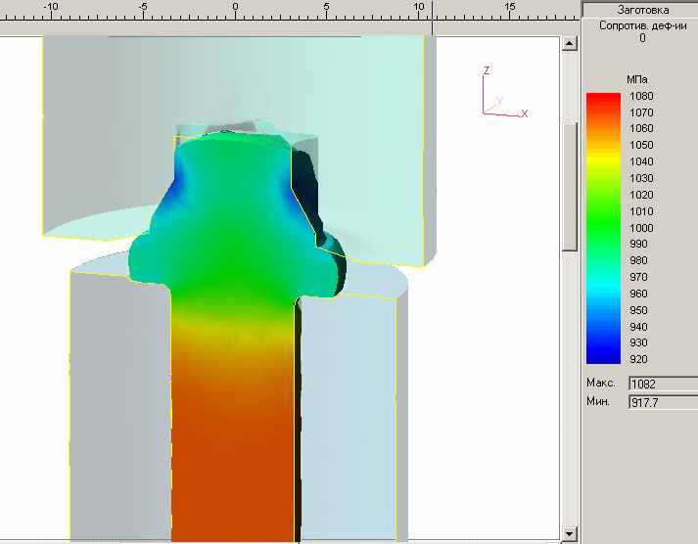
Task: Click the vertical scrollbar up arrow
Action: [570, 43]
